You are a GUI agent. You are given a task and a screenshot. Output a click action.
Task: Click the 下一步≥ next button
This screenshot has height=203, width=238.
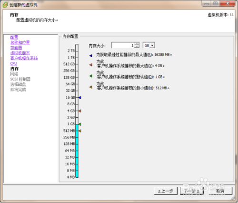point(192,191)
